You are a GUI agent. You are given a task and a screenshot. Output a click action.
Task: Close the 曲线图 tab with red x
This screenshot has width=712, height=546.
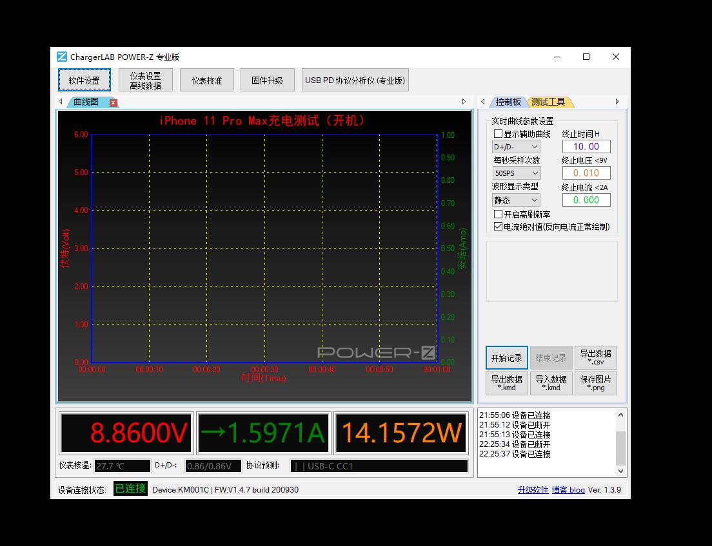[x=113, y=102]
